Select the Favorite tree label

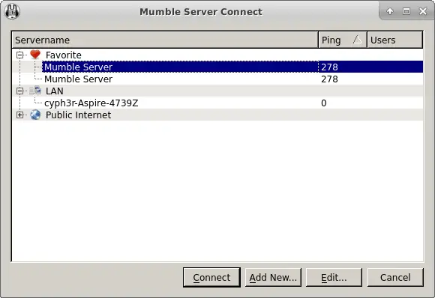point(64,55)
